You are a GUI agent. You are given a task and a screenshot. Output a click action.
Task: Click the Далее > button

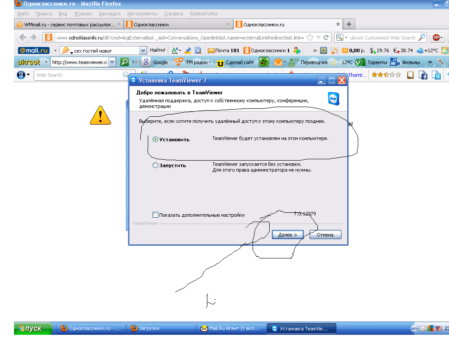[288, 235]
